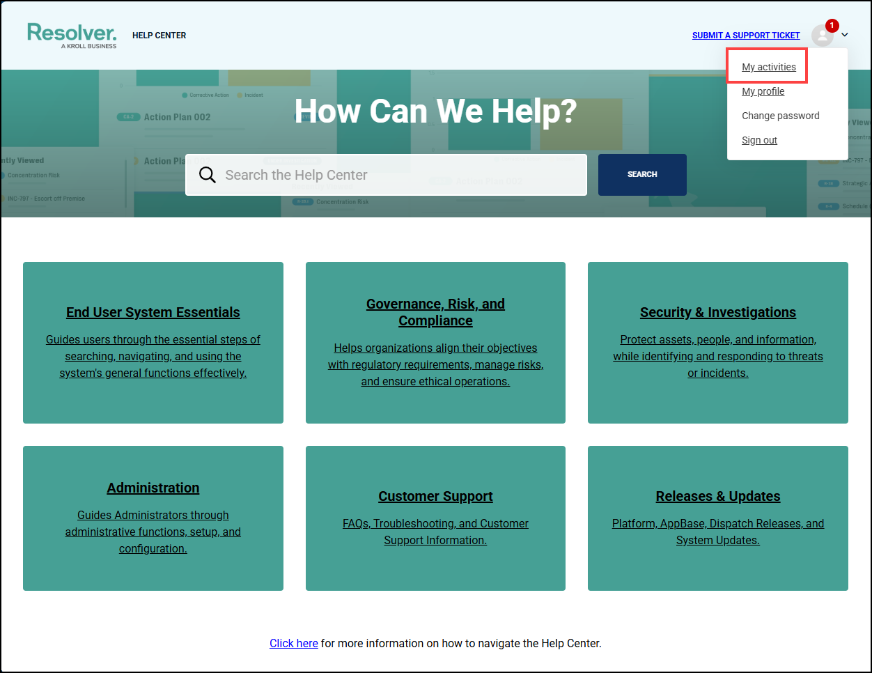
Task: Open Governance, Risk, and Compliance heading
Action: tap(435, 312)
